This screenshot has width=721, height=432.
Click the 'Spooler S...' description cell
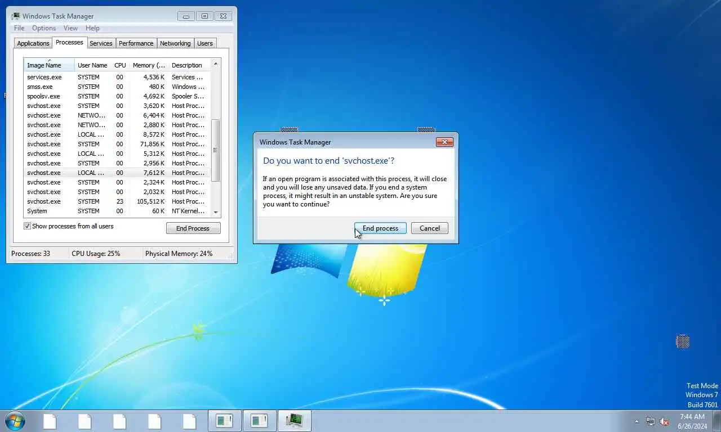(188, 96)
